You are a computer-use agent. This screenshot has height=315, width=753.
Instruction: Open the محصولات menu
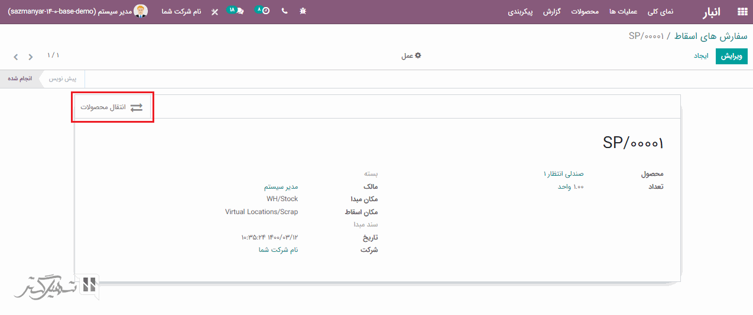coord(585,11)
